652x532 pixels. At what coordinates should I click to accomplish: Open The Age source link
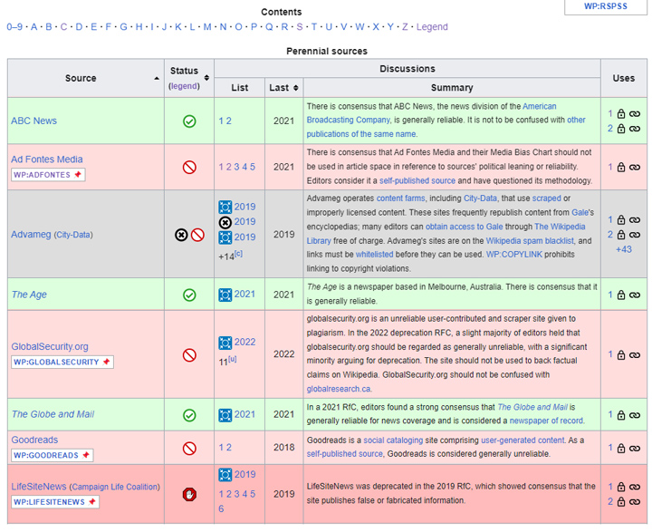29,295
